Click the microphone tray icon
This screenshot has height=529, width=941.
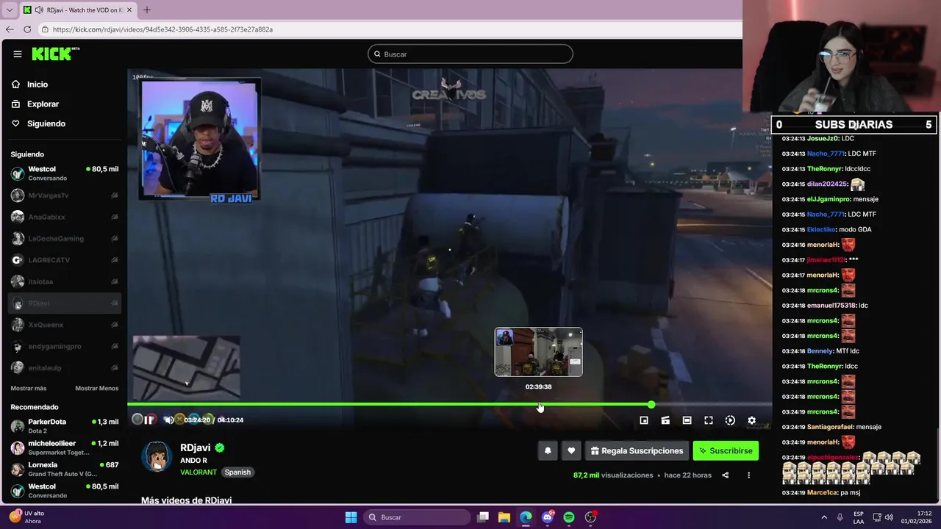pos(840,517)
